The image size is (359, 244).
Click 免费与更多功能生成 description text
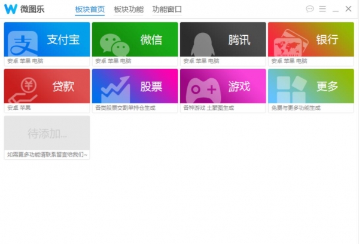click(x=296, y=108)
